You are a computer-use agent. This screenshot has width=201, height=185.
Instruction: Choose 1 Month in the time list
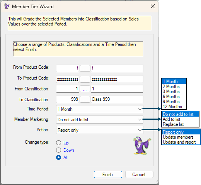pyautogui.click(x=174, y=81)
